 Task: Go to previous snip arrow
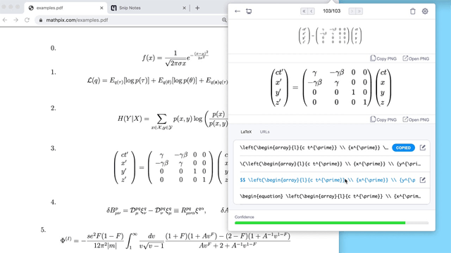pos(311,11)
